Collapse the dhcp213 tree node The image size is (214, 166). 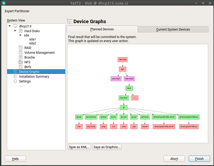click(10, 26)
